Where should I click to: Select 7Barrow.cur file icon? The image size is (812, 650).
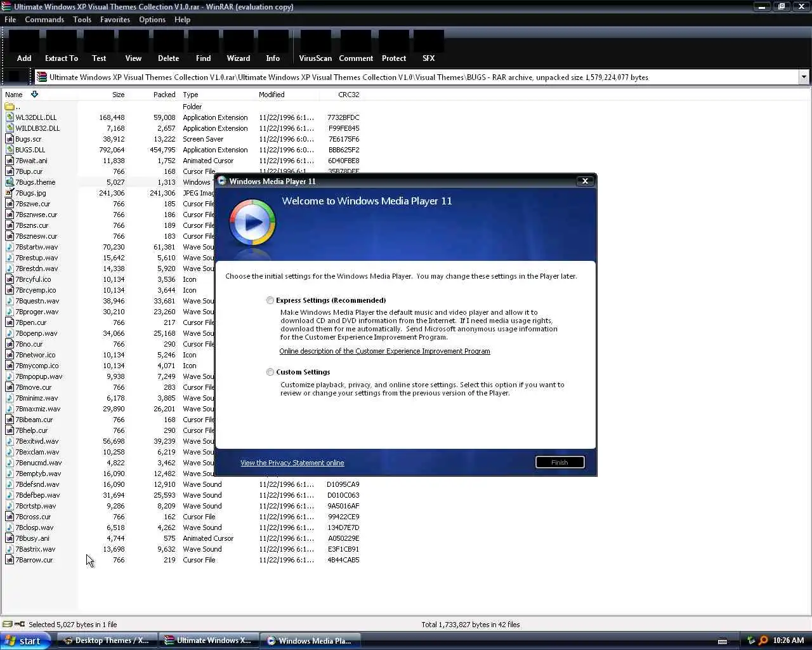coord(10,560)
